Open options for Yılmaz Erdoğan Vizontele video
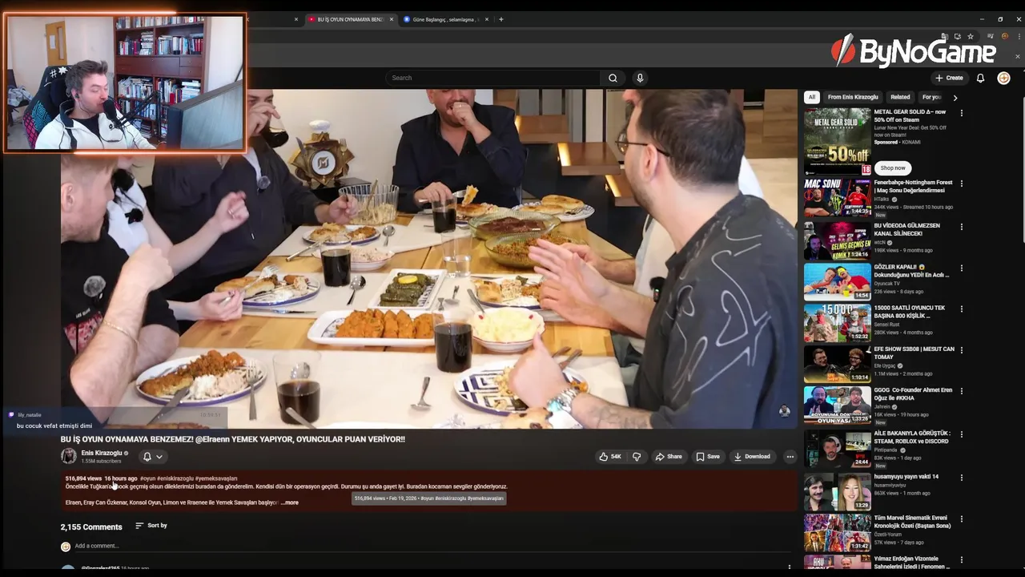The width and height of the screenshot is (1025, 577). [x=962, y=560]
